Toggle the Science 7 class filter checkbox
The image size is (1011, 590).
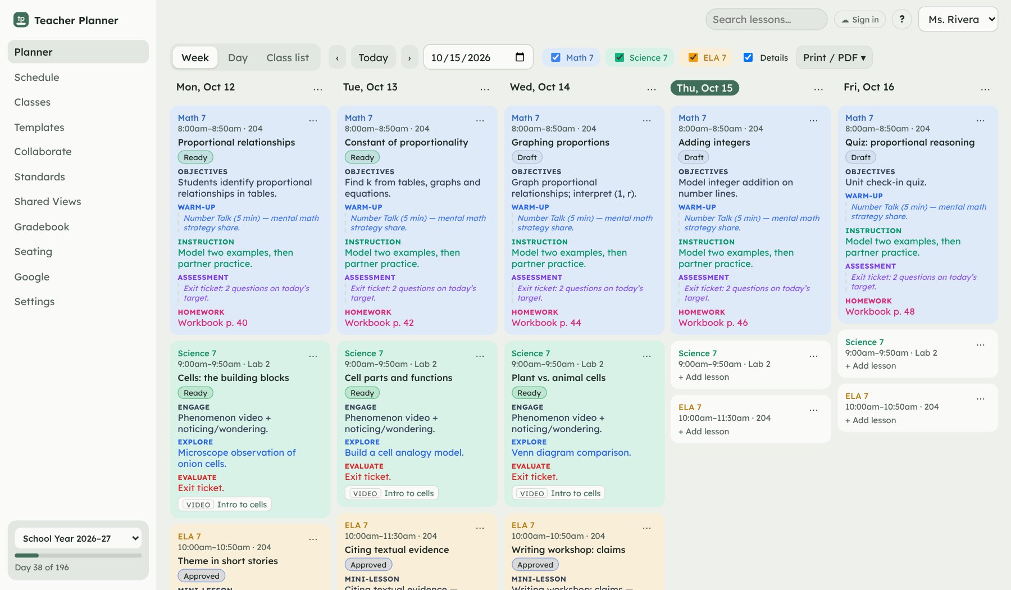click(620, 57)
